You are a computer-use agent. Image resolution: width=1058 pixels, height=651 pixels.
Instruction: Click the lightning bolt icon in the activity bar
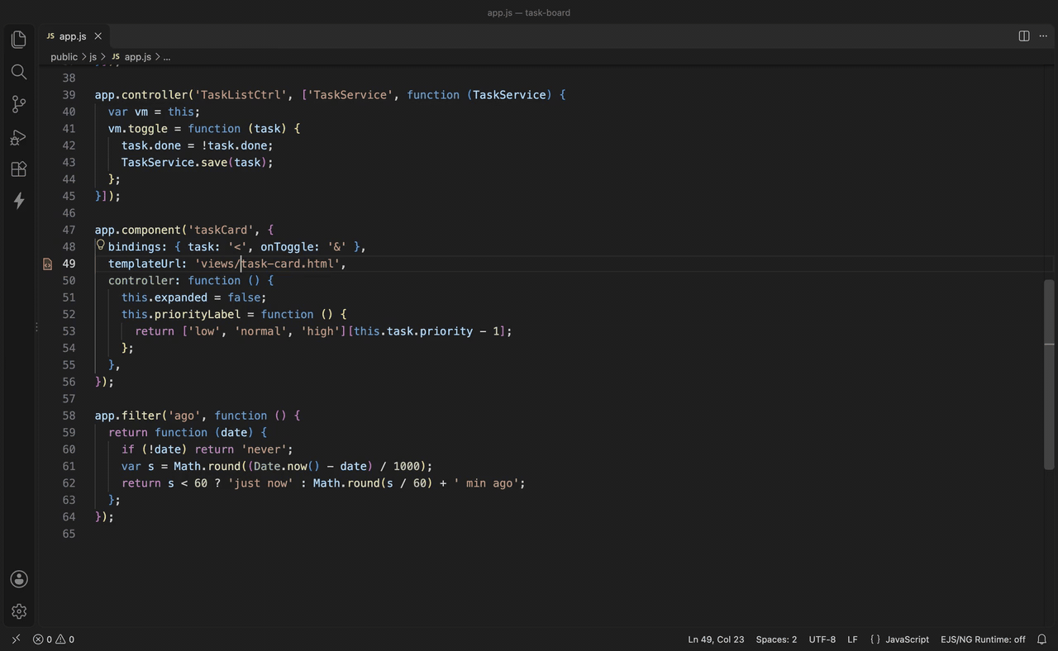[x=19, y=201]
